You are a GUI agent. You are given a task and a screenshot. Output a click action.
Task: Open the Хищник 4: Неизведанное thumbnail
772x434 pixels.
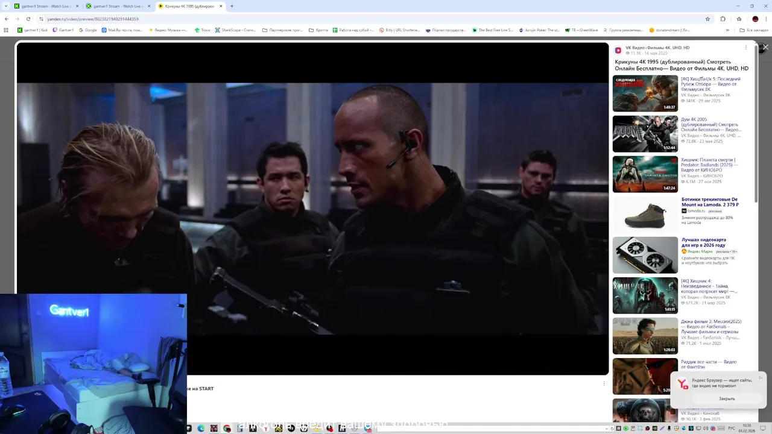click(x=645, y=295)
